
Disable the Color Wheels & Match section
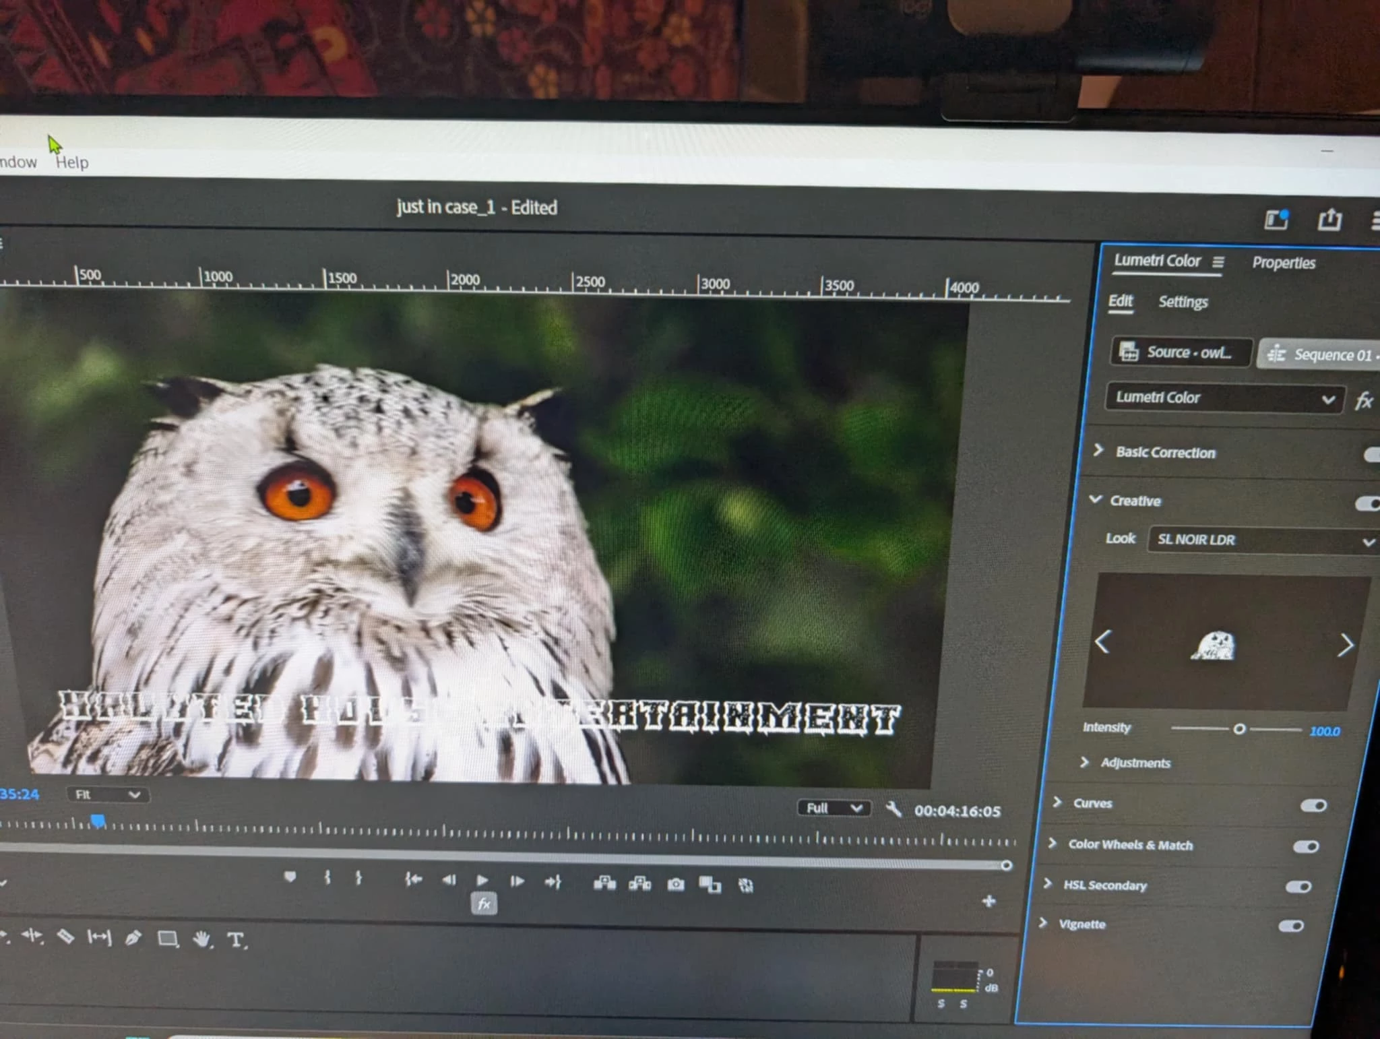pyautogui.click(x=1305, y=846)
